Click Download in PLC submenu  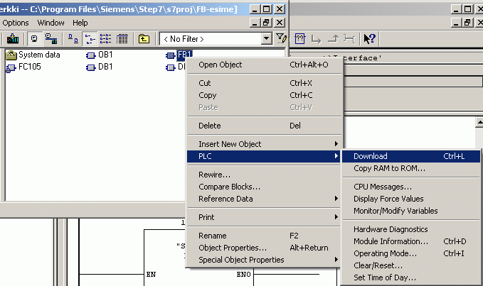411,156
